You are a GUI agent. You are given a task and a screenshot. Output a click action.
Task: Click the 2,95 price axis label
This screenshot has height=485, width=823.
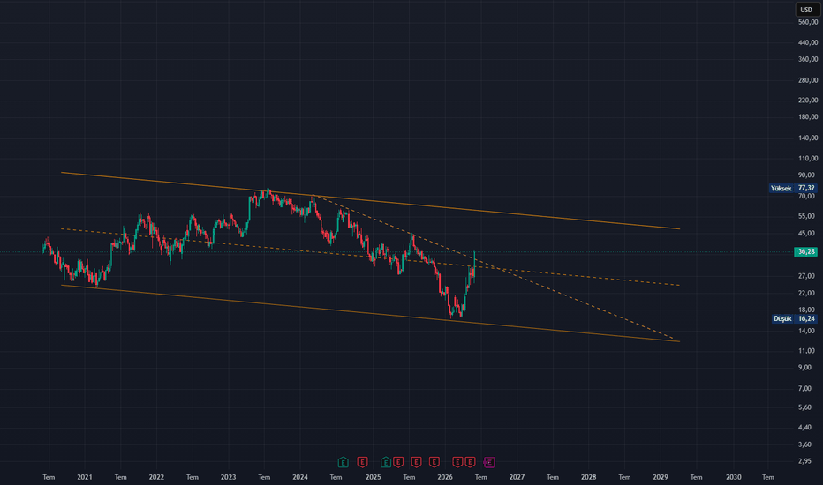(805, 461)
